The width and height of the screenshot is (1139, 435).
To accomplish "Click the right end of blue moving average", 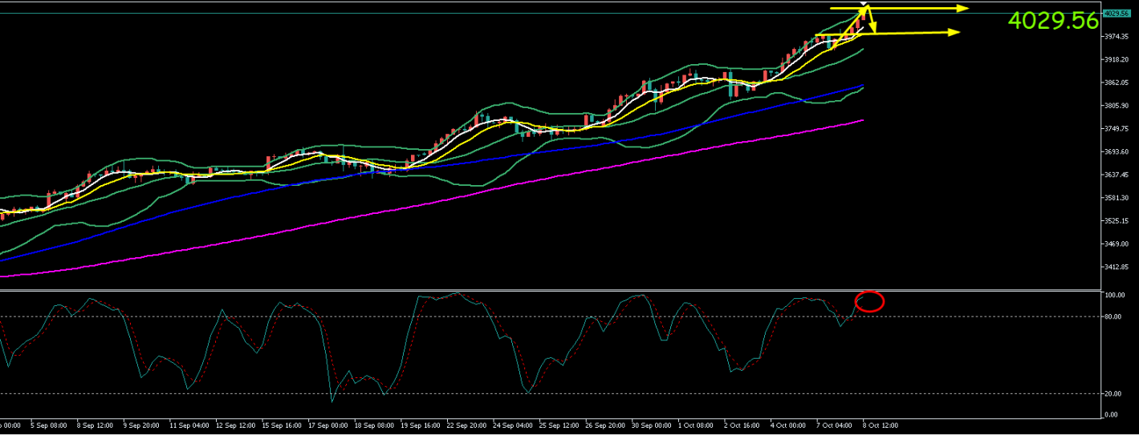I will [862, 86].
